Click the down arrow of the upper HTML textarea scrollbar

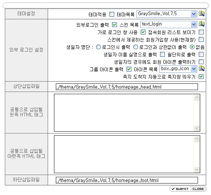tap(196, 128)
